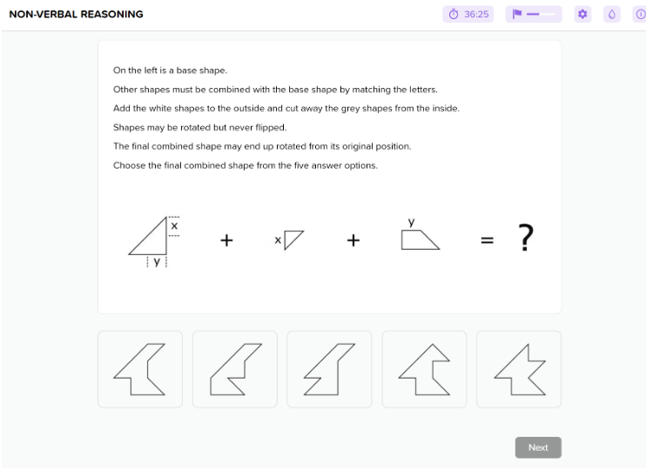Click the small grey triangle labelled x
The width and height of the screenshot is (646, 470).
point(293,239)
